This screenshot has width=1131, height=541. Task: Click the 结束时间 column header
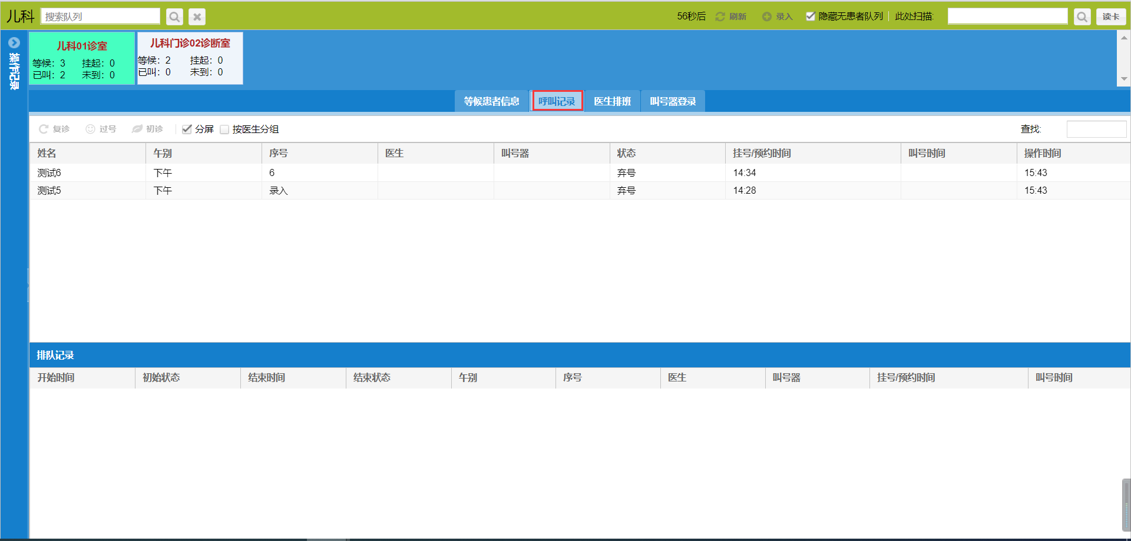293,378
